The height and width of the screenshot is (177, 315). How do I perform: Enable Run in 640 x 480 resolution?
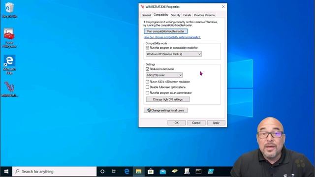click(x=148, y=82)
